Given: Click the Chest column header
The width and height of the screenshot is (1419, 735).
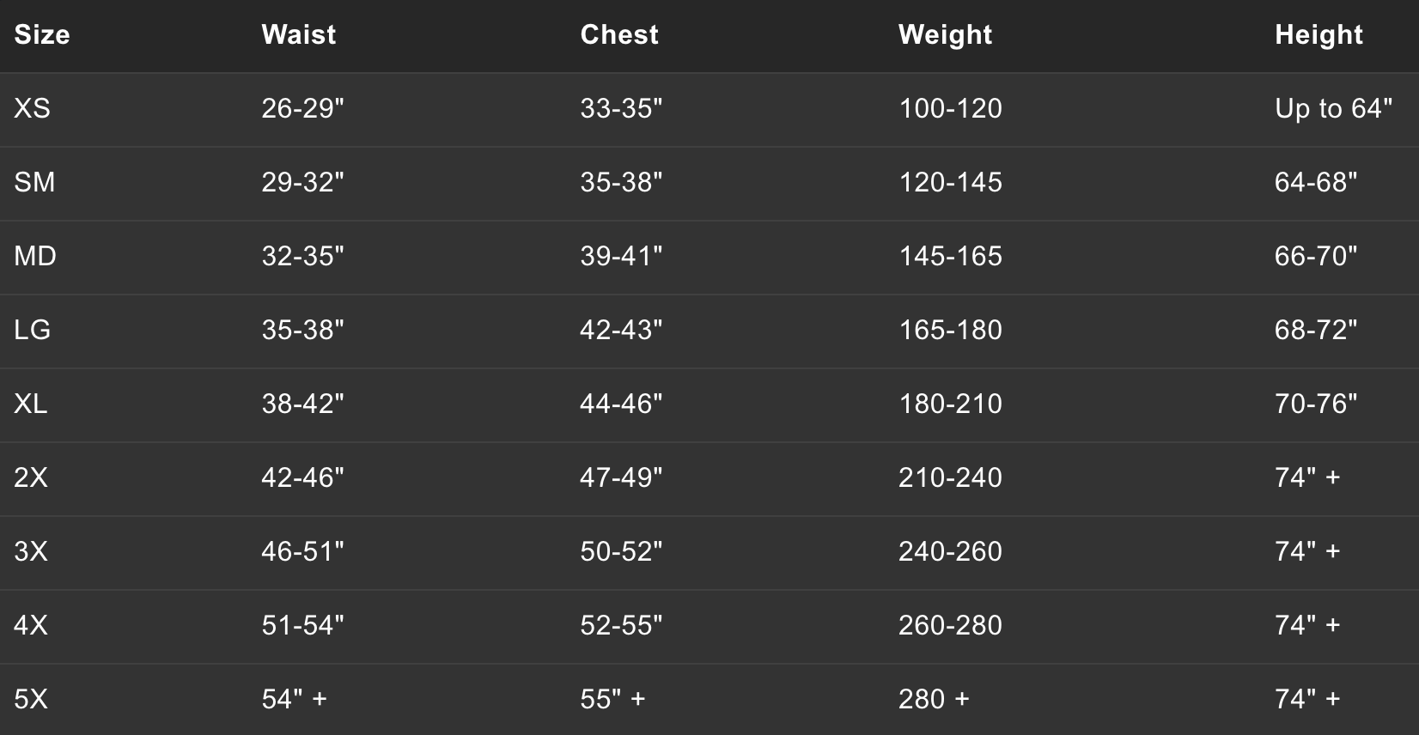Looking at the screenshot, I should pos(619,35).
